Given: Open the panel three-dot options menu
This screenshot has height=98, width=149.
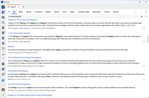Looking at the screenshot, I should (x=146, y=12).
